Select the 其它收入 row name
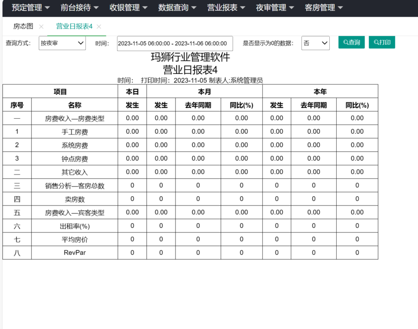This screenshot has height=329, width=418. [75, 172]
